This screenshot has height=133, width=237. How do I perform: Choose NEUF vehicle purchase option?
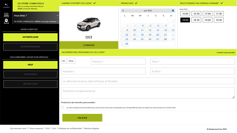31,65
